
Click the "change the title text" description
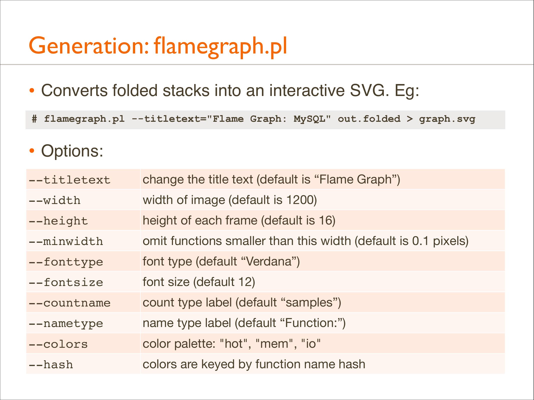pos(271,179)
